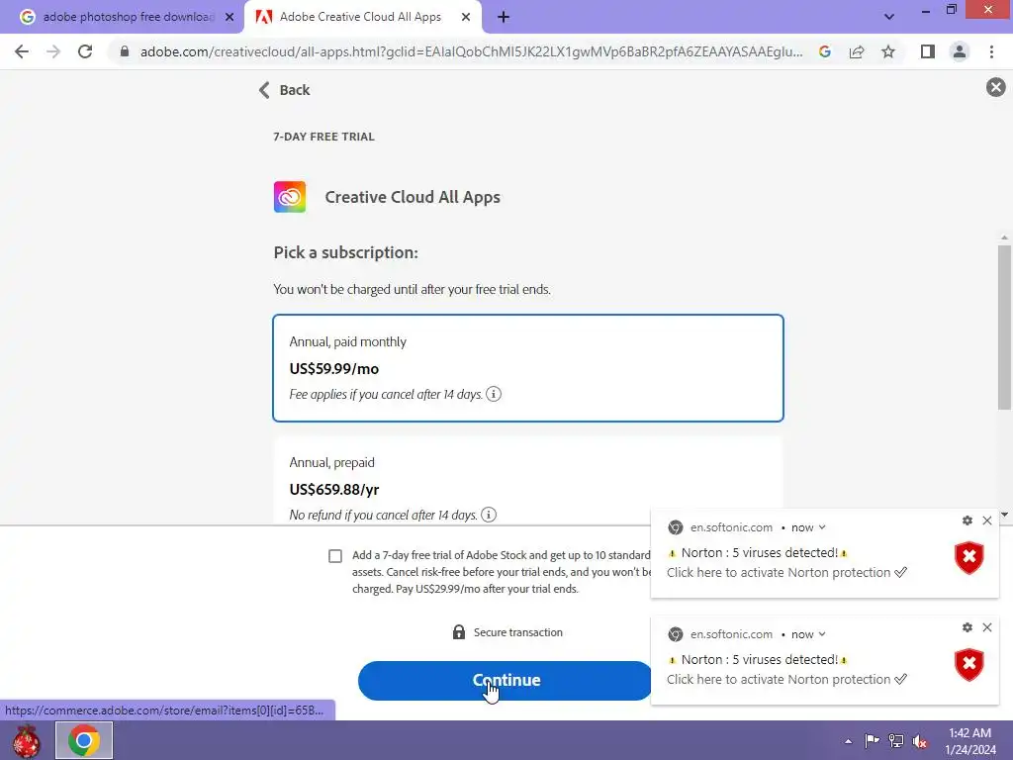
Task: Go Back to previous Adobe step
Action: (x=284, y=90)
